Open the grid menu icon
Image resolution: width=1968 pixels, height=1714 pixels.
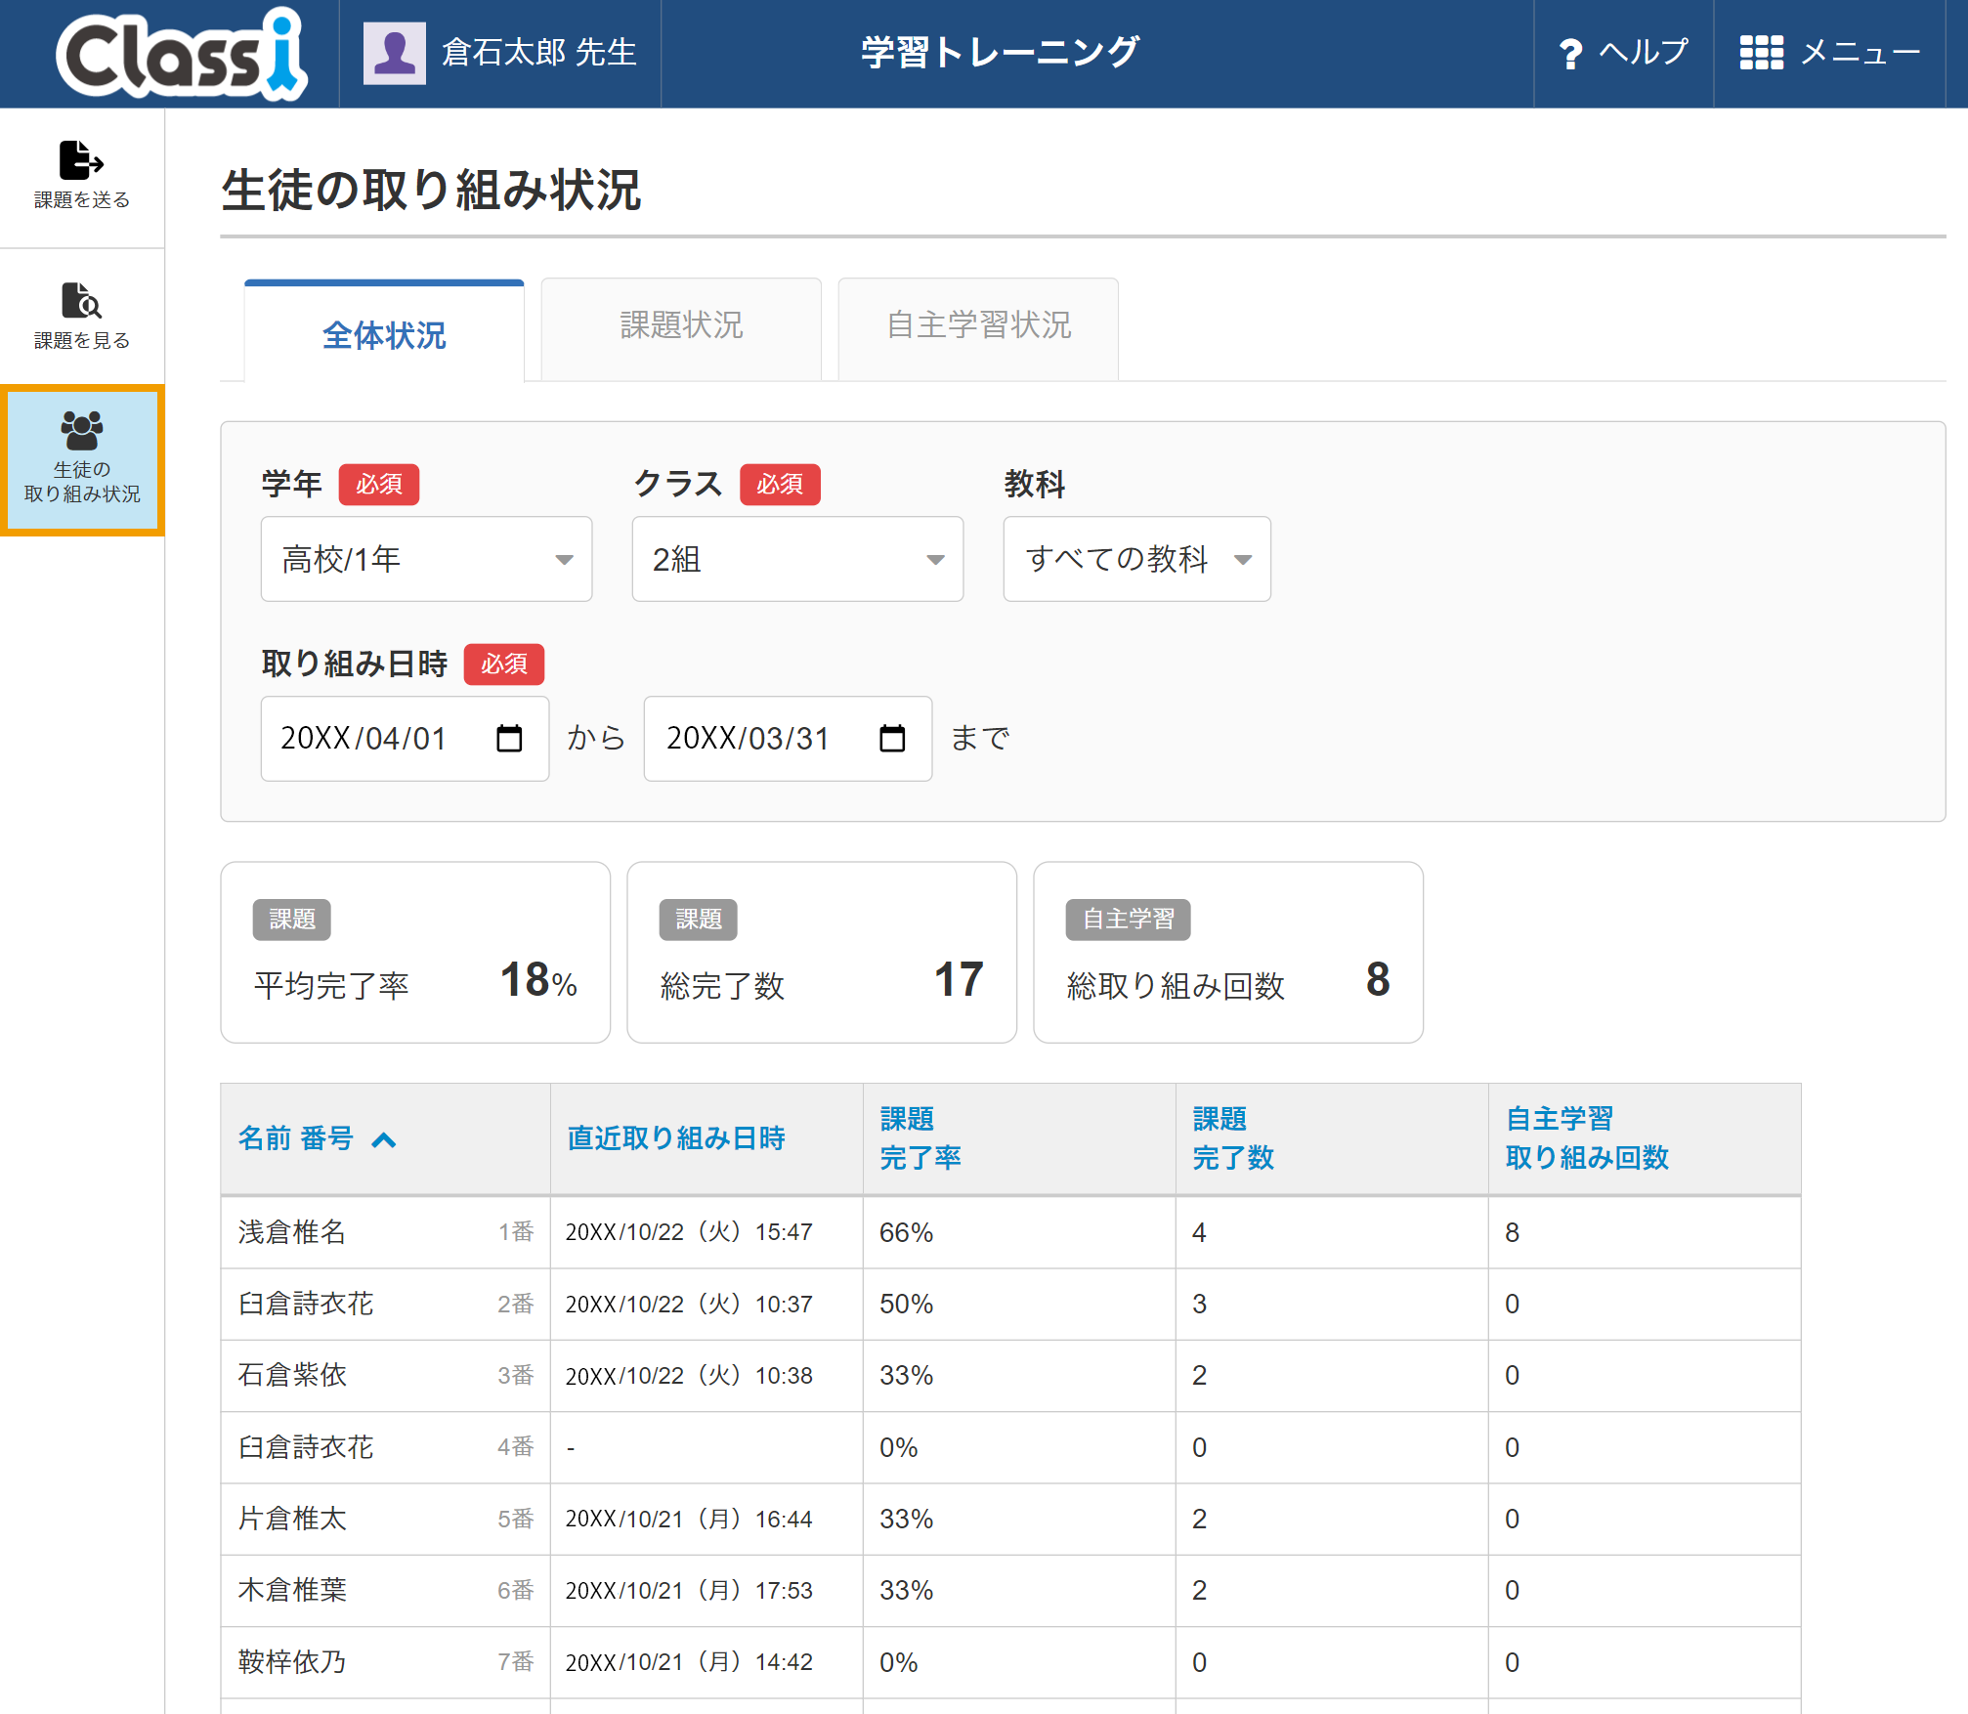pyautogui.click(x=1761, y=53)
